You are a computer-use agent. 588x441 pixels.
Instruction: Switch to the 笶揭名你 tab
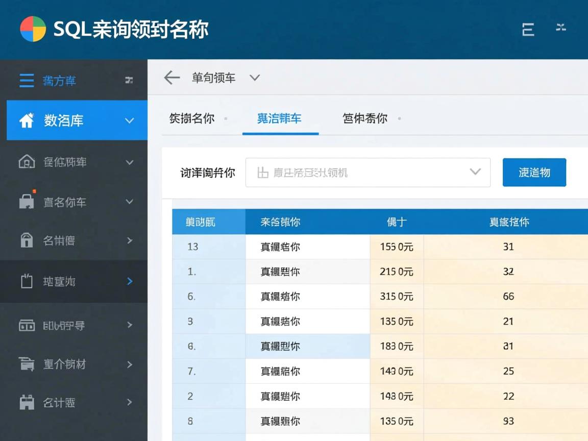pyautogui.click(x=193, y=118)
